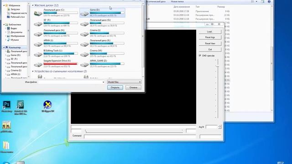Select Компьютер in the navigation tree
Viewport: 292px width, 164px height.
point(15,47)
